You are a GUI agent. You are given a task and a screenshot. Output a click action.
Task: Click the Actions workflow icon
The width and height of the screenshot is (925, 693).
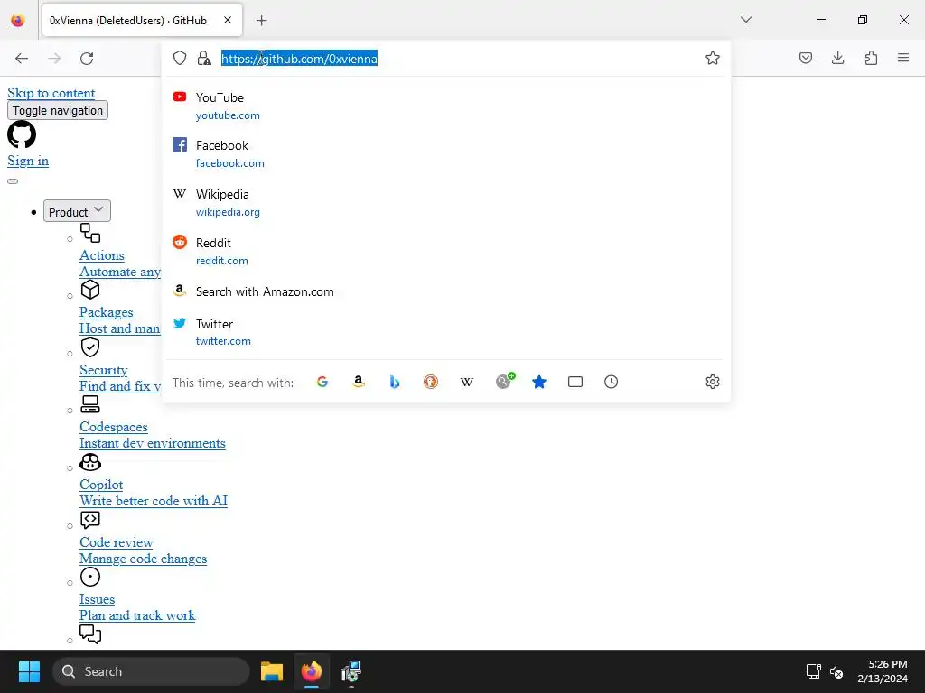click(x=90, y=233)
